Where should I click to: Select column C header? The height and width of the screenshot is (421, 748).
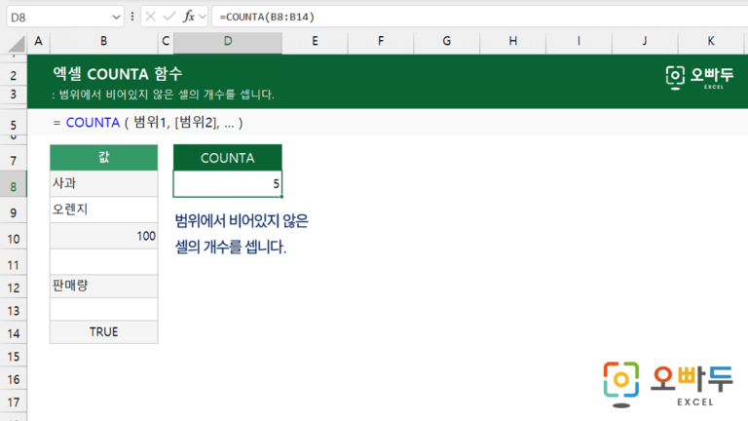coord(166,42)
